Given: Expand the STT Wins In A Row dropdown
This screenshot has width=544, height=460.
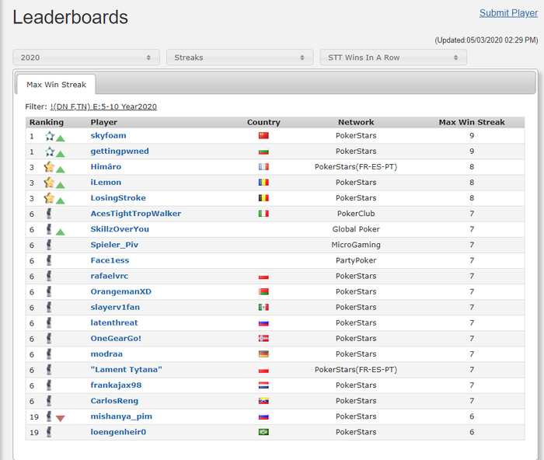Looking at the screenshot, I should [x=392, y=57].
